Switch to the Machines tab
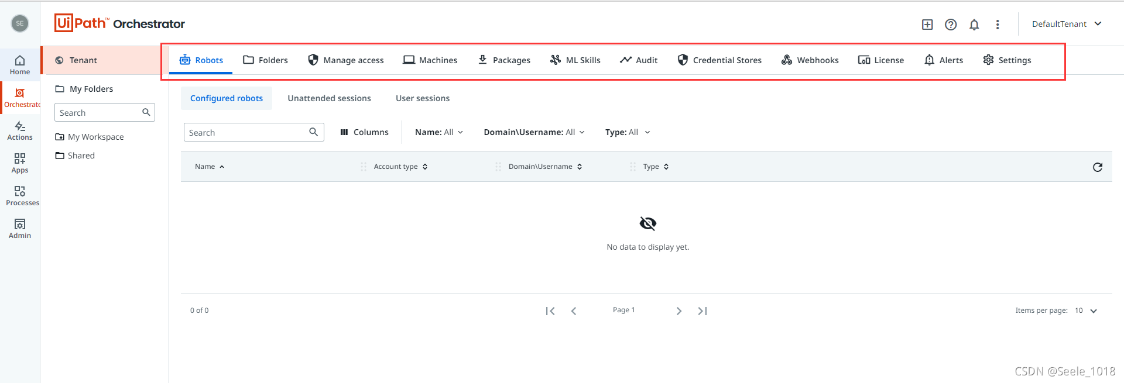 pos(430,60)
